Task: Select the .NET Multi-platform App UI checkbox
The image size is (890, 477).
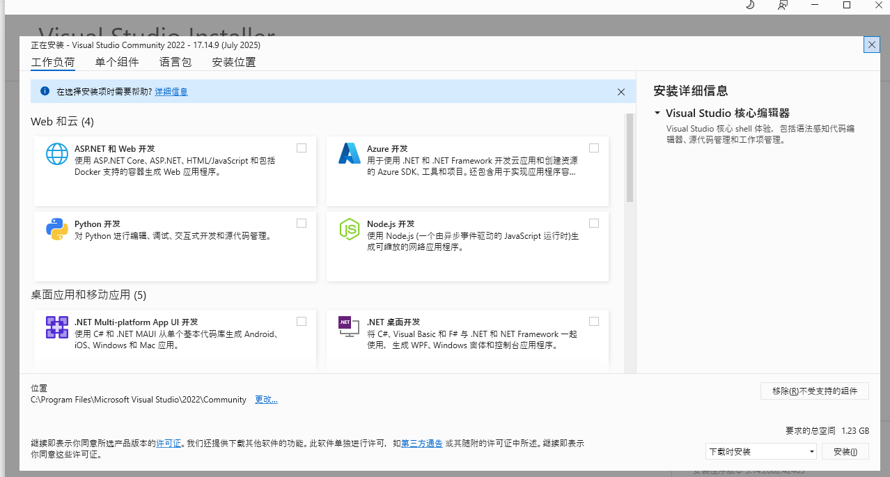Action: [x=302, y=321]
